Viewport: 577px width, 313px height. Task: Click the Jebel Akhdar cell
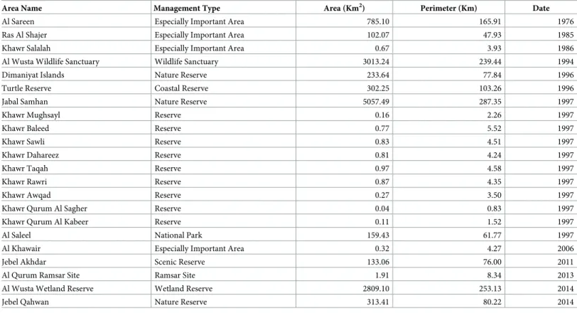24,262
